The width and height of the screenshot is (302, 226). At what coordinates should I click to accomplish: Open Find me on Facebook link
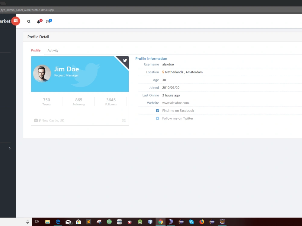178,111
